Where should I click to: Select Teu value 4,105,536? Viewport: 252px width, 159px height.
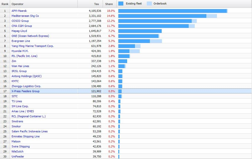click(x=95, y=11)
